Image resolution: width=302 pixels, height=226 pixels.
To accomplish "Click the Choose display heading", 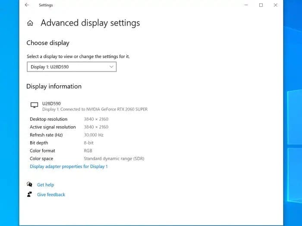I will click(48, 43).
